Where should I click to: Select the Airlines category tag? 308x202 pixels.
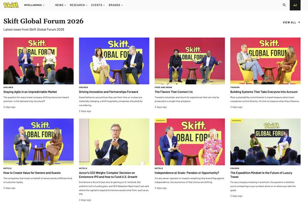[x=8, y=88]
